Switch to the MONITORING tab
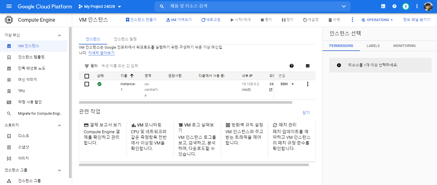This screenshot has height=185, width=437. [404, 46]
